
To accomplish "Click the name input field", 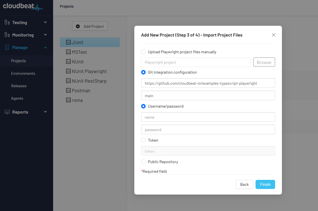I will 208,117.
